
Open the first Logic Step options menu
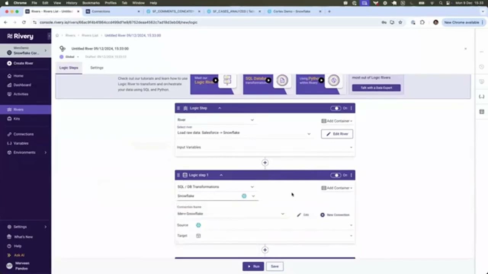pyautogui.click(x=351, y=108)
